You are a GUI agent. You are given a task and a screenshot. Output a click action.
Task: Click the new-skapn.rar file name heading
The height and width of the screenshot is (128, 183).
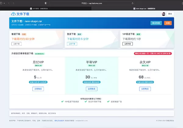[33, 21]
